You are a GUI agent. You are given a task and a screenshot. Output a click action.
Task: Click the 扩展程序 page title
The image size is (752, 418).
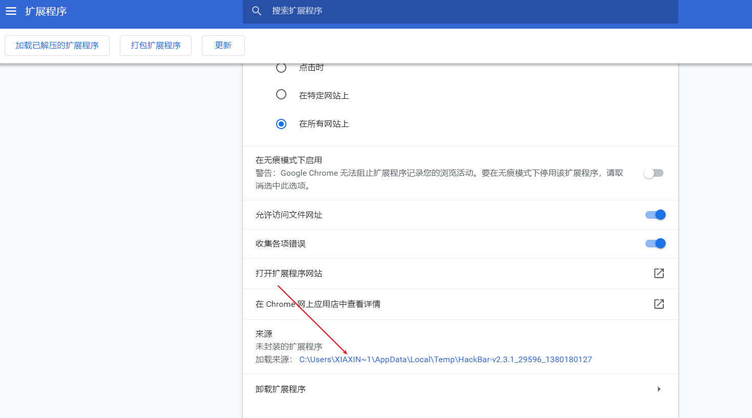click(x=46, y=11)
